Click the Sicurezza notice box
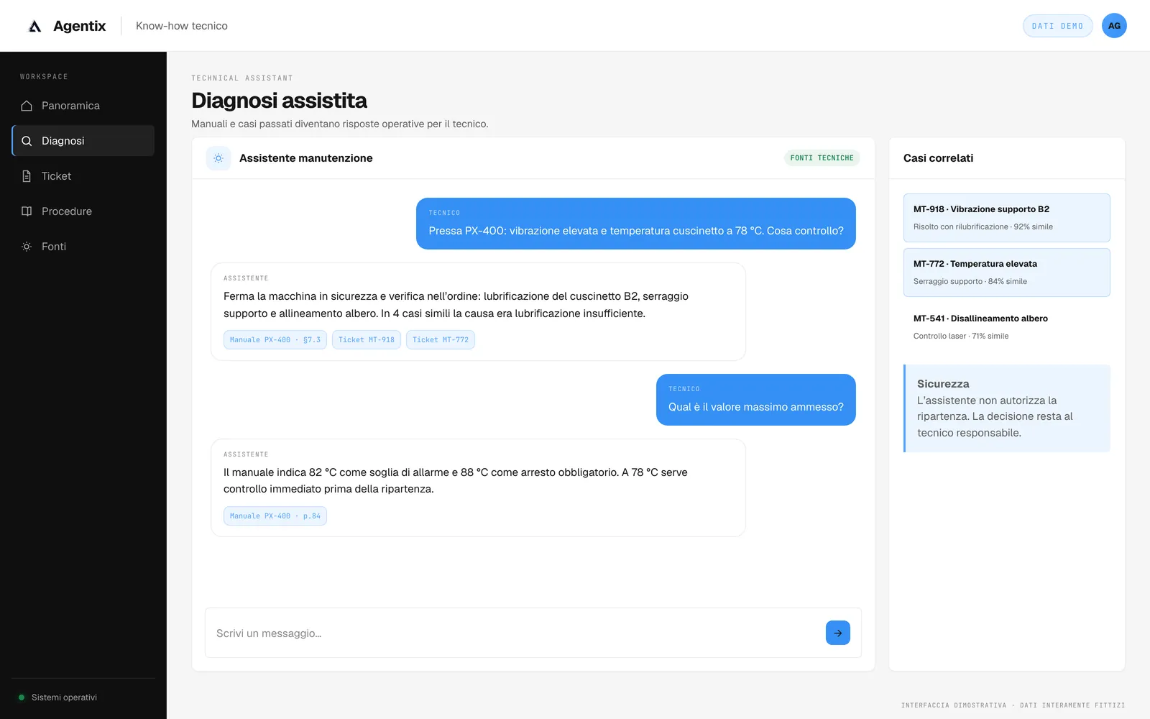 point(1007,408)
